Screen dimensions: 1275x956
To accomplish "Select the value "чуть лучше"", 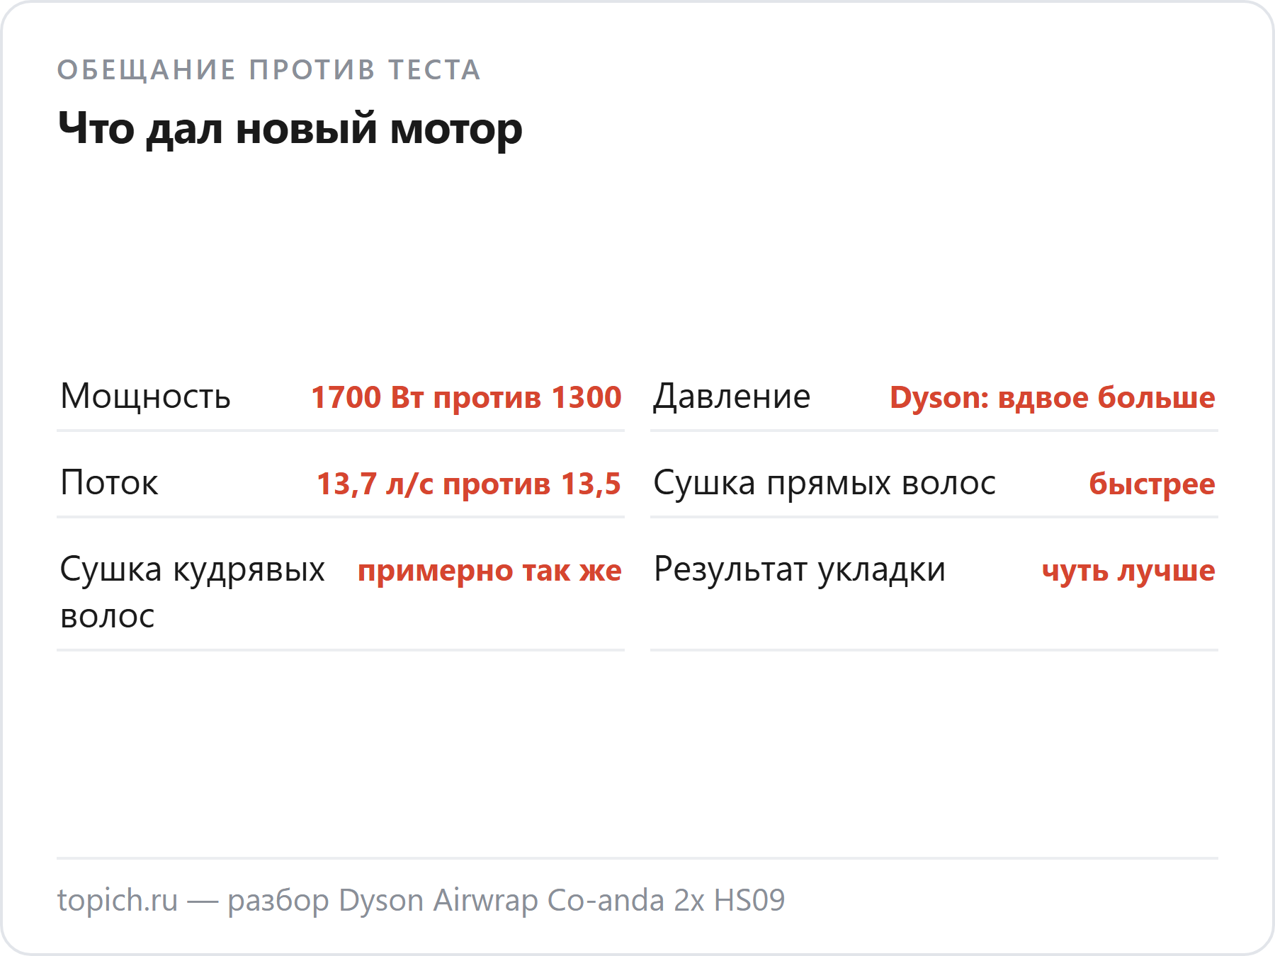I will tap(1128, 570).
